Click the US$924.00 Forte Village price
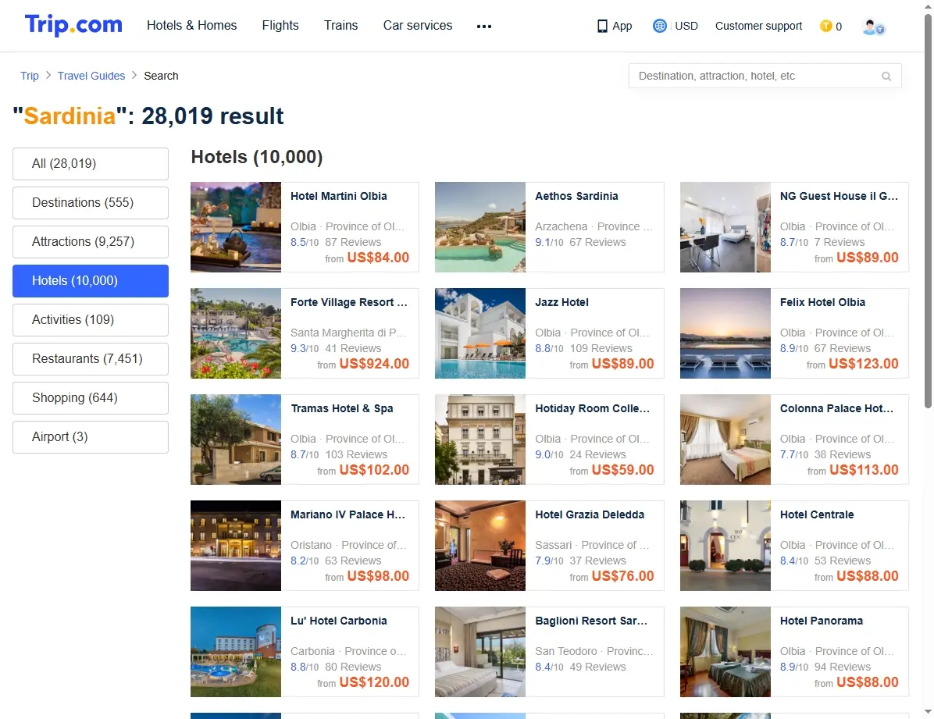Screen dimensions: 934x719 [x=374, y=363]
